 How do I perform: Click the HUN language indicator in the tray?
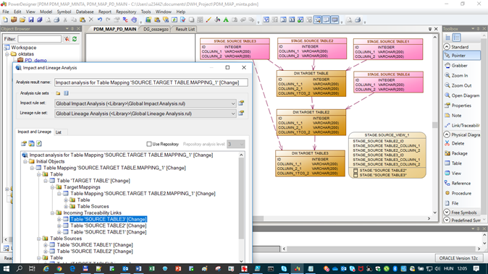448,269
